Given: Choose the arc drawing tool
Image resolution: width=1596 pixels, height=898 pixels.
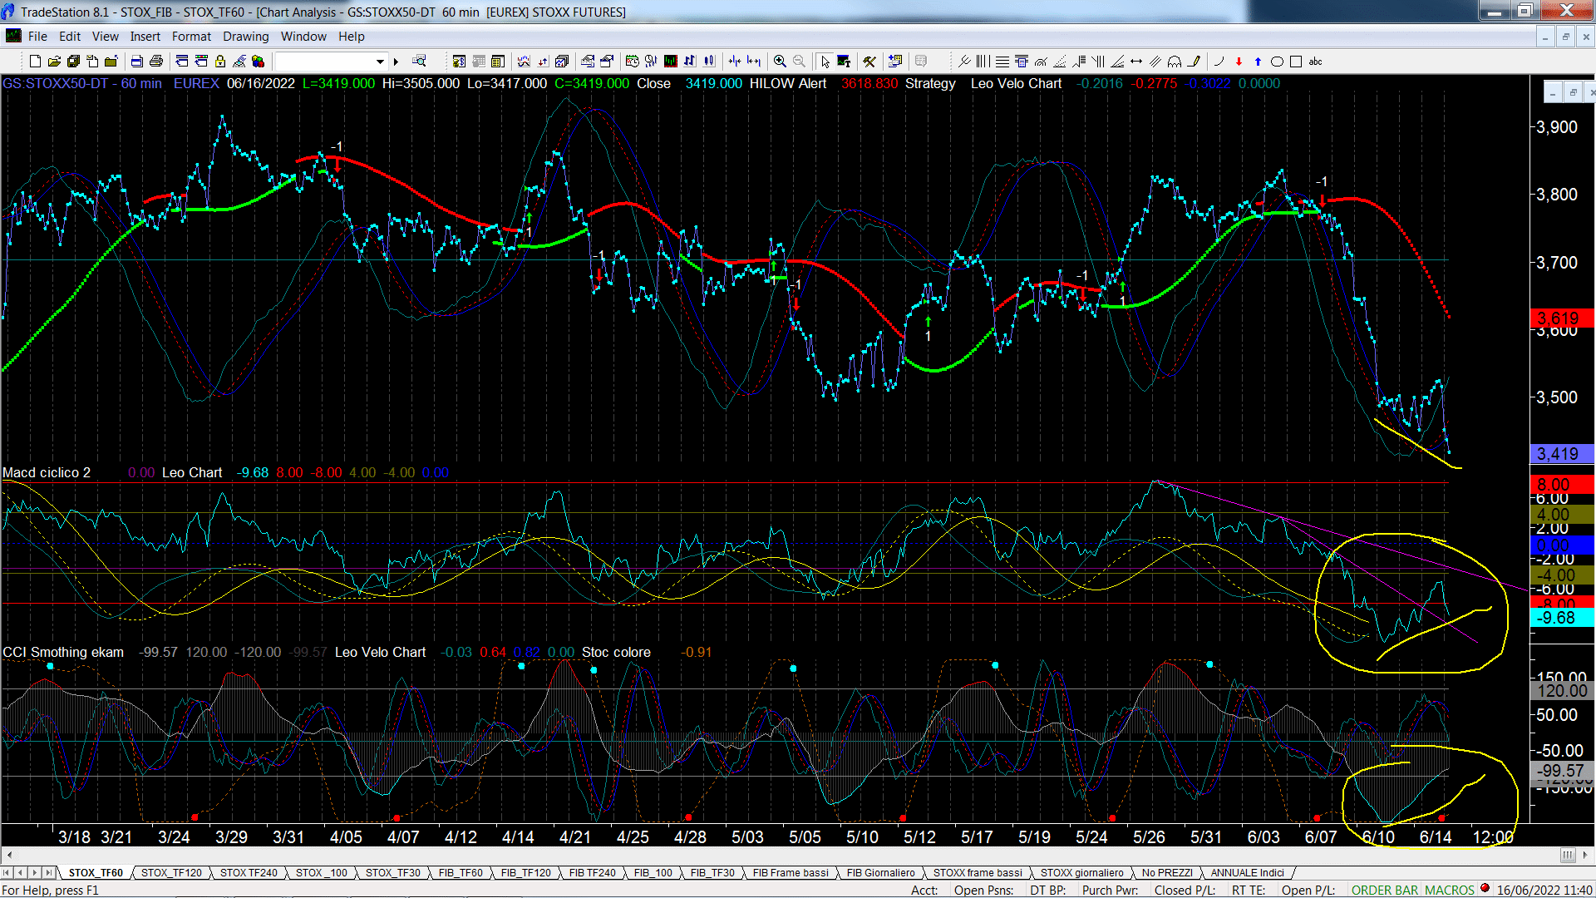Looking at the screenshot, I should coord(1219,62).
